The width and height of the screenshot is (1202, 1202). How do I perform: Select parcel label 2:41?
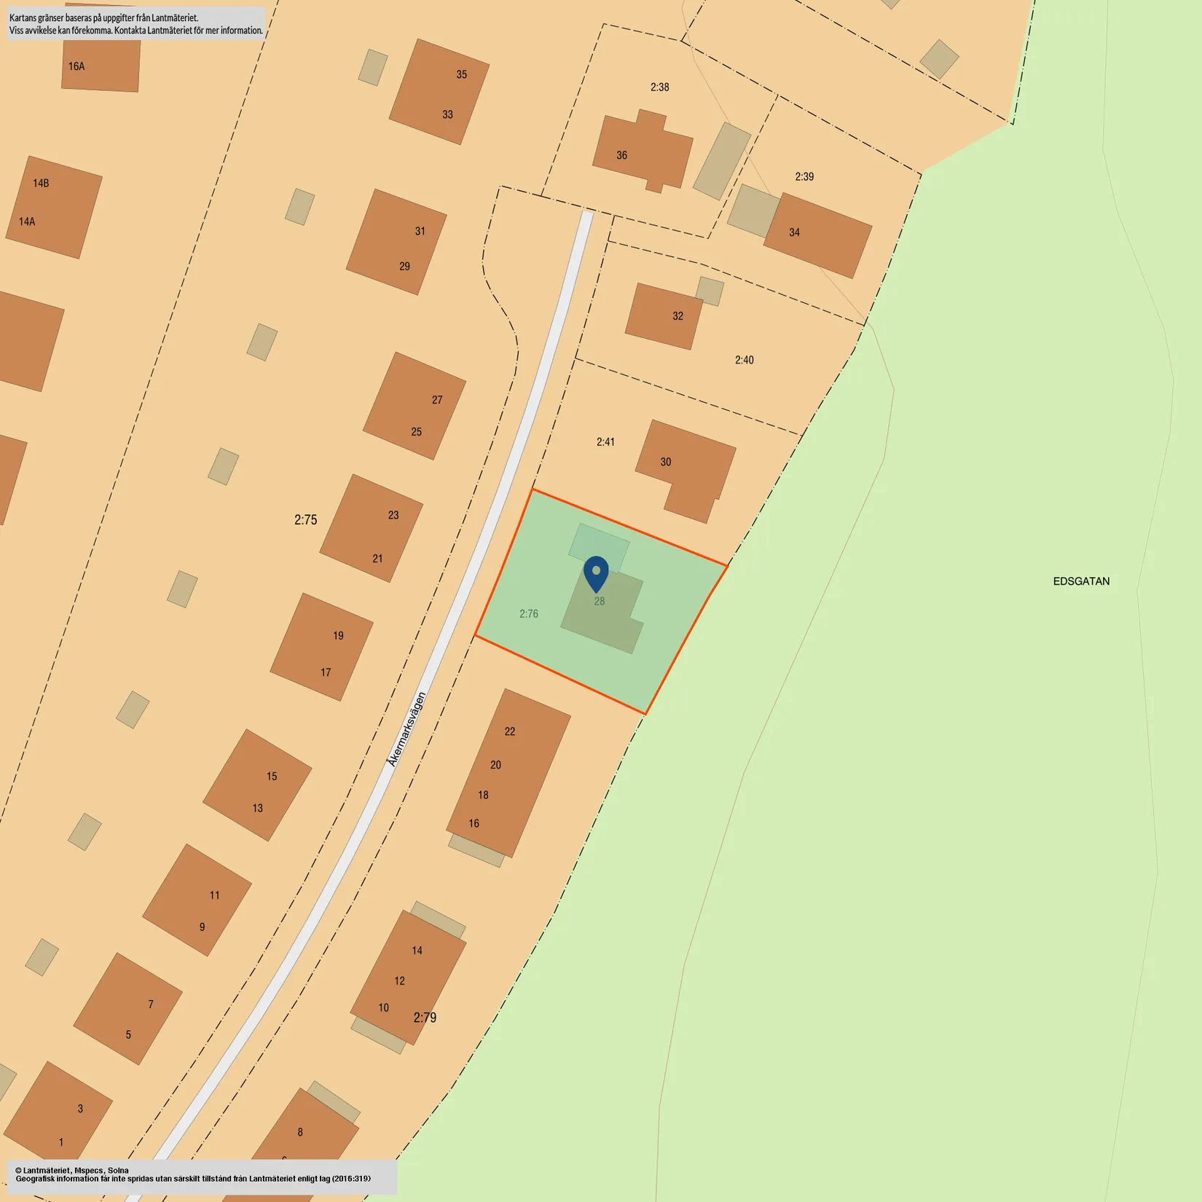(605, 442)
